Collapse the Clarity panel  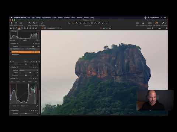tap(10, 67)
